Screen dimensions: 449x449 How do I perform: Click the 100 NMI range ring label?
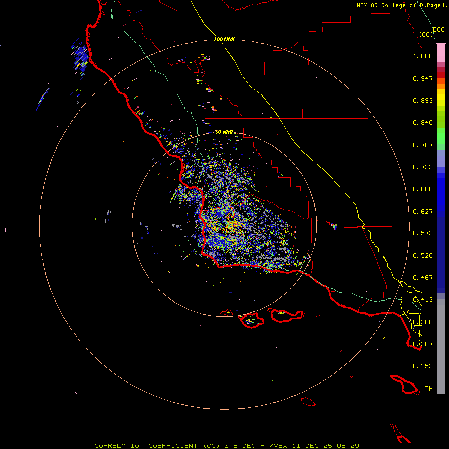[224, 39]
